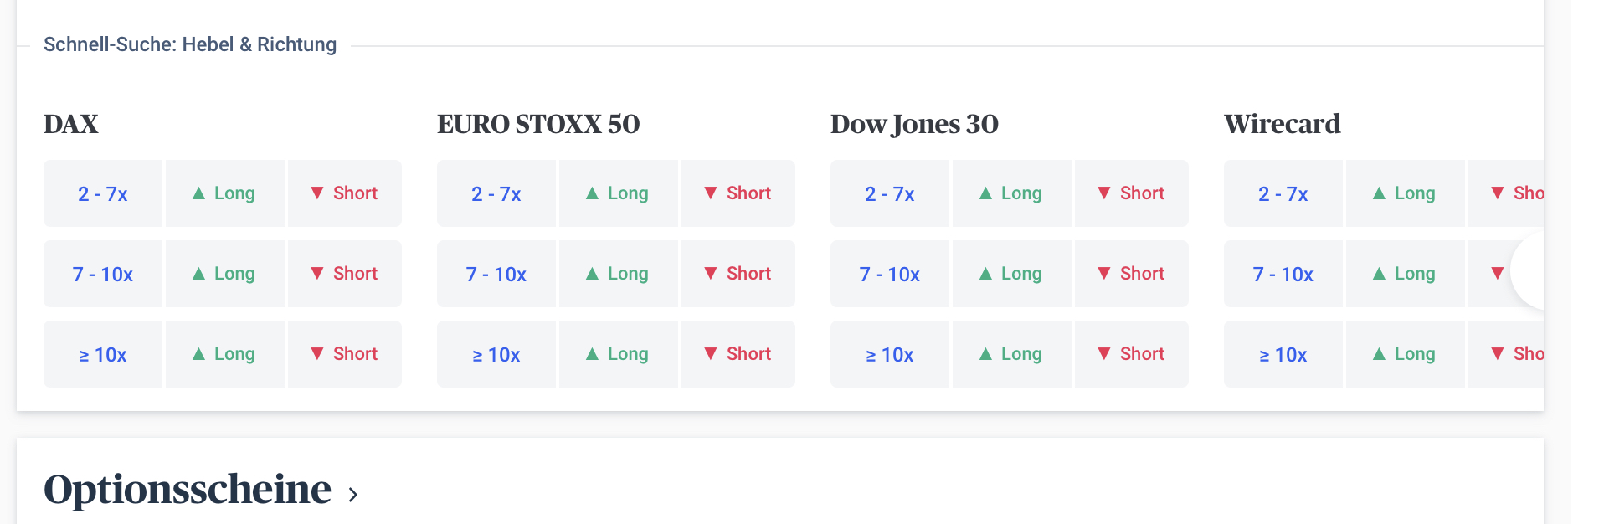Click DAX ≥ 10x Short button
This screenshot has width=1604, height=524.
[344, 354]
